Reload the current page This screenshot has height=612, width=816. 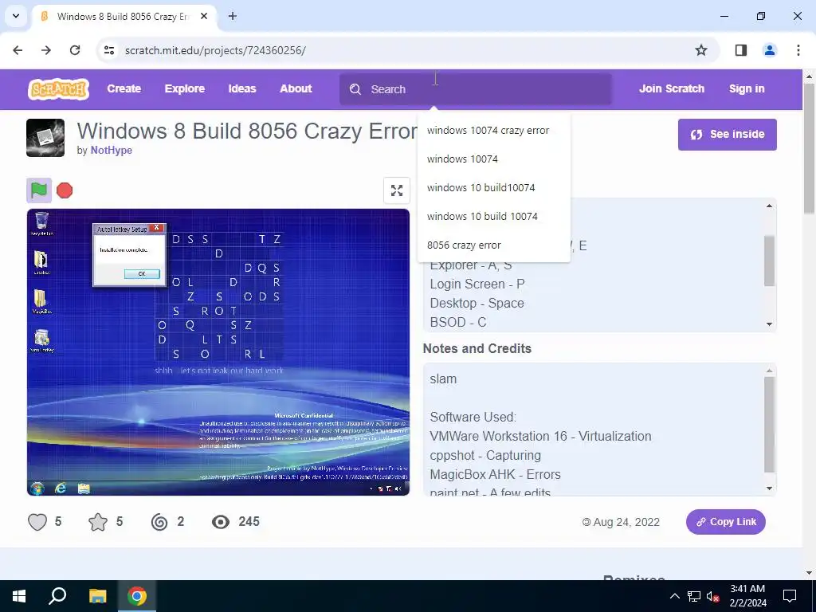(x=75, y=50)
